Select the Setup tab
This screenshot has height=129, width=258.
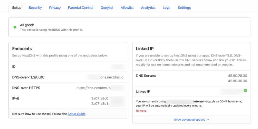17,8
